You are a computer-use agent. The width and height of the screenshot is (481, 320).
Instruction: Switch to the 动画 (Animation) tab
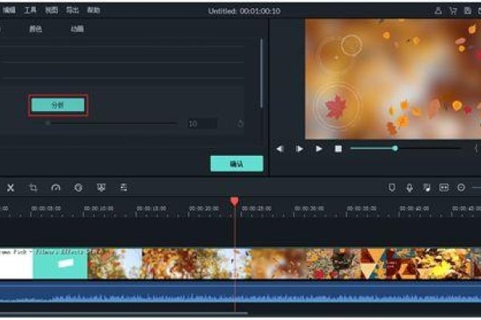[x=77, y=29]
